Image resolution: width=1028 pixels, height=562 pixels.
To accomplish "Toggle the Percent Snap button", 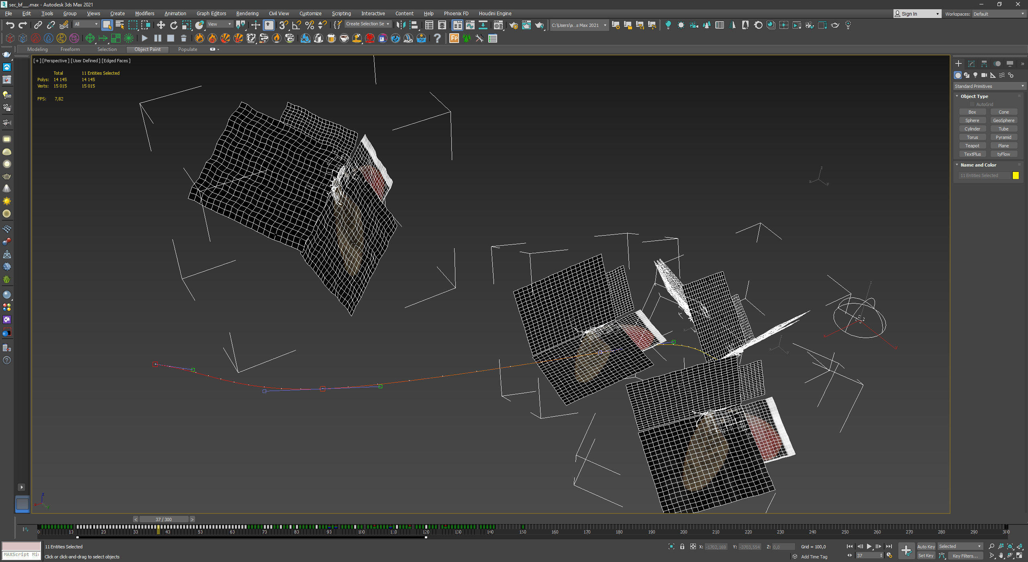I will pos(309,25).
